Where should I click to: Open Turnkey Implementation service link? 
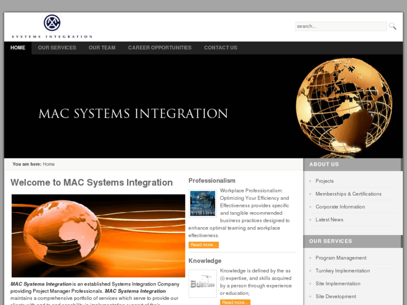[343, 271]
